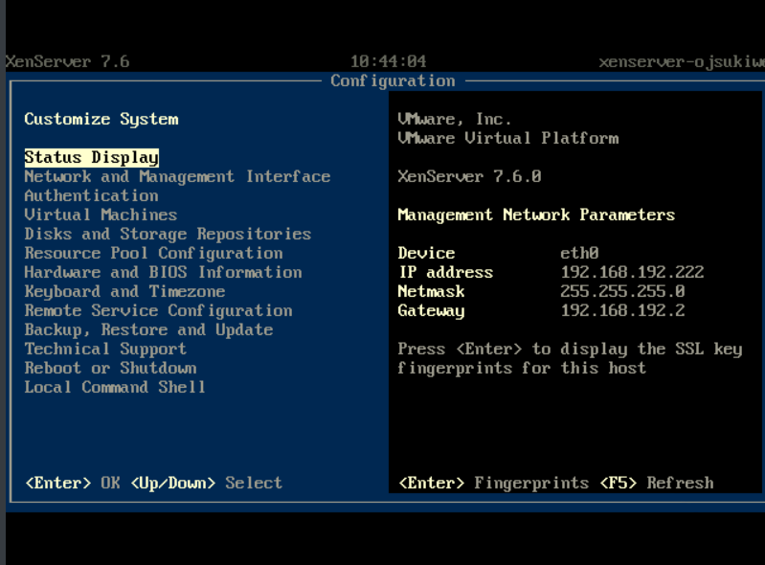Image resolution: width=765 pixels, height=565 pixels.
Task: Open Resource Pool Configuration
Action: pyautogui.click(x=154, y=253)
